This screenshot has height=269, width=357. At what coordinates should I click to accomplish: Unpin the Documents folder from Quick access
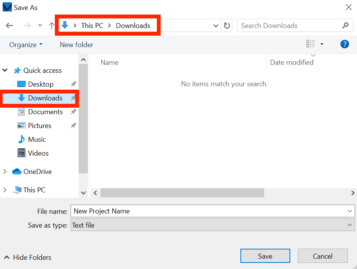73,112
